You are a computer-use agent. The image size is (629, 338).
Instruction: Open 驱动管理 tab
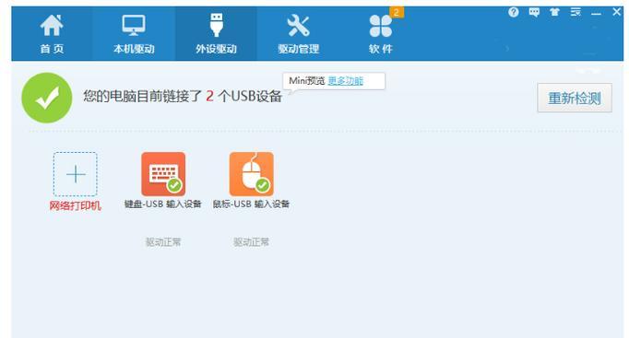tap(298, 34)
